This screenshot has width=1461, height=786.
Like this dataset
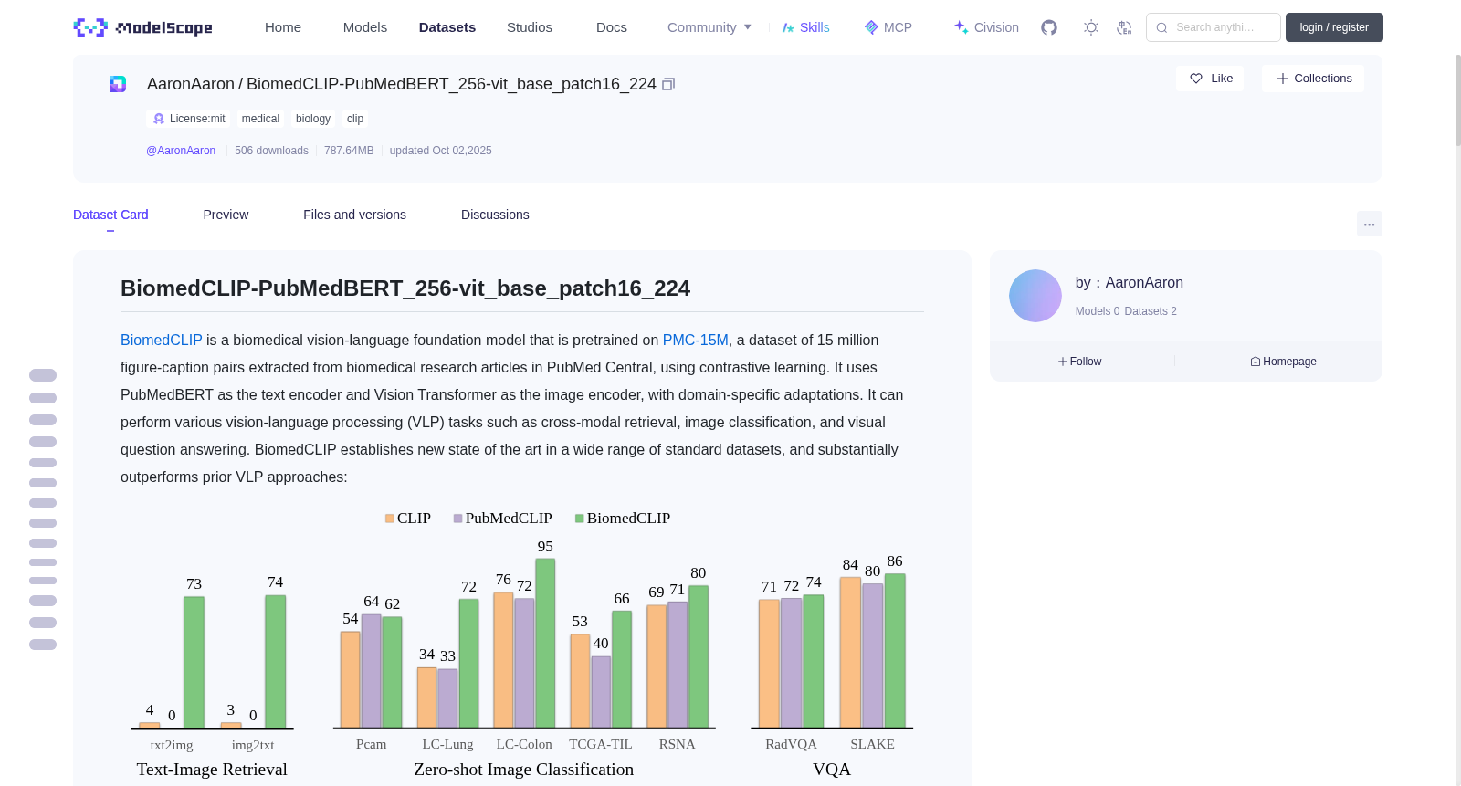1210,79
